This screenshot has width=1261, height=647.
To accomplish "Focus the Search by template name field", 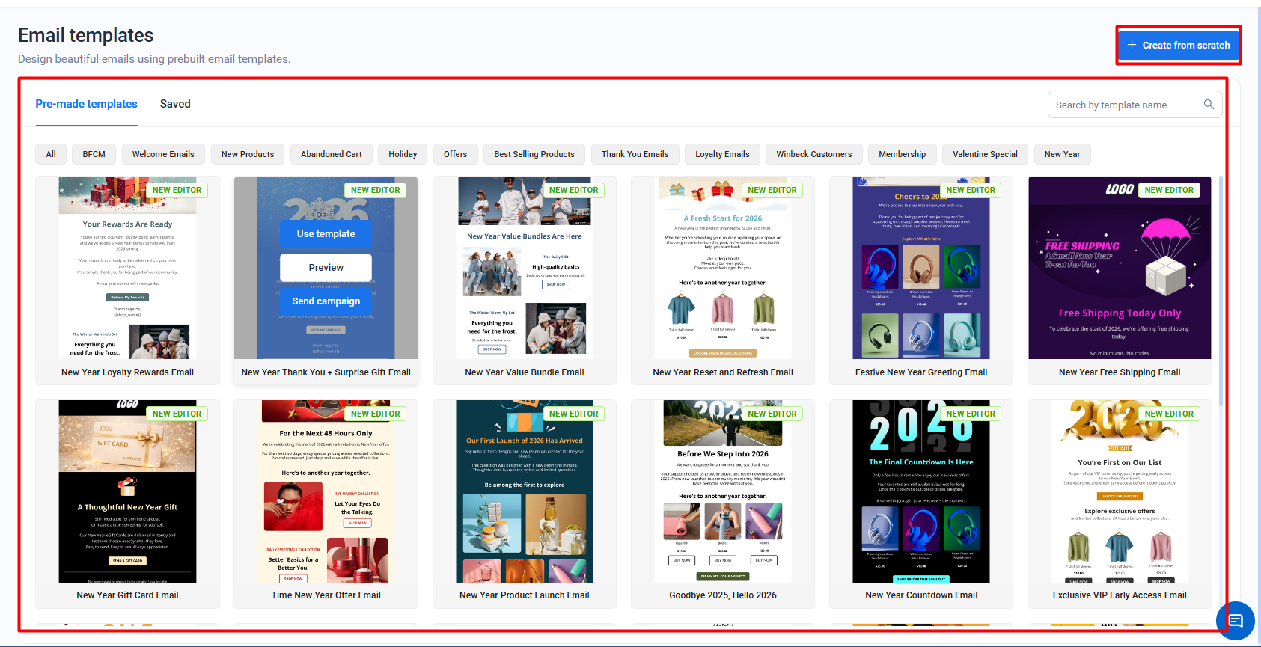I will [x=1123, y=105].
